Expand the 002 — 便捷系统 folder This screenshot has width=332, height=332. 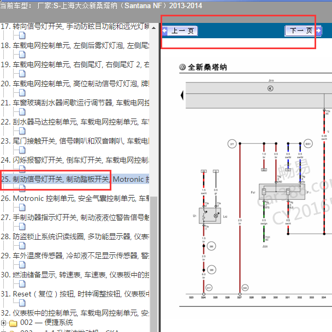[x=3, y=323]
